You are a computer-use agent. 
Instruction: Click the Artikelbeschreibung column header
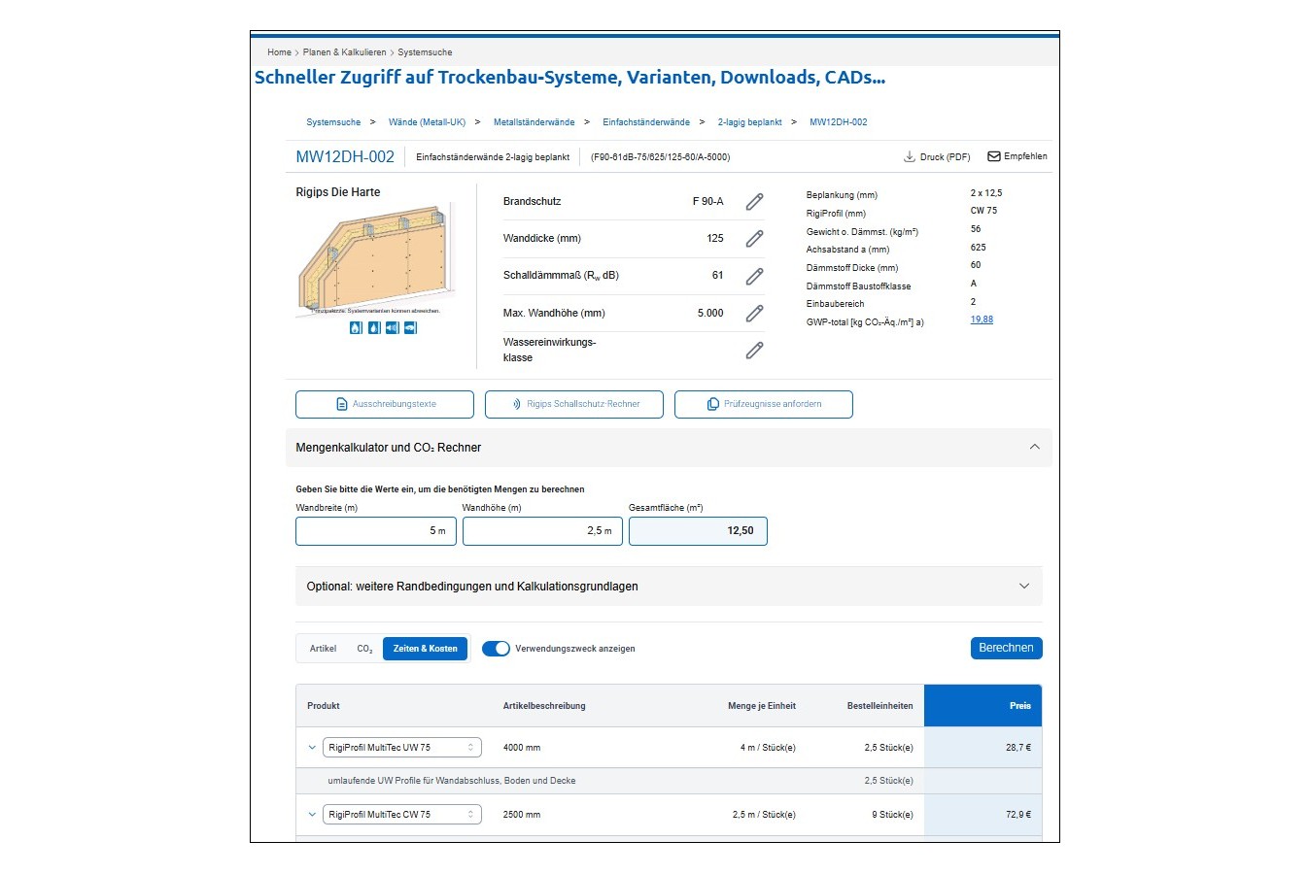click(544, 706)
